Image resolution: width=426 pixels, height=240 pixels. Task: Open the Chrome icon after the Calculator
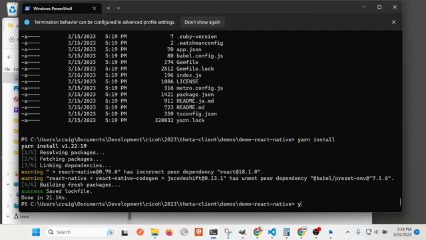[x=301, y=232]
